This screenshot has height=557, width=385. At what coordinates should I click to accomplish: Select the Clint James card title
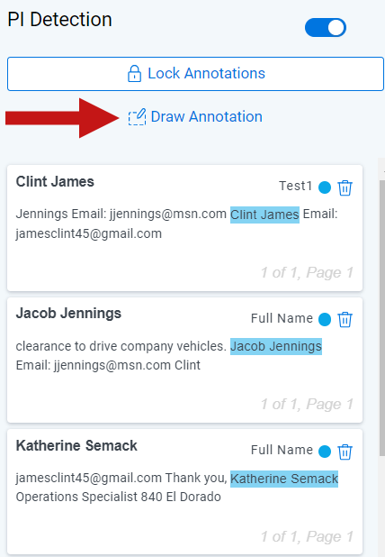(x=55, y=181)
